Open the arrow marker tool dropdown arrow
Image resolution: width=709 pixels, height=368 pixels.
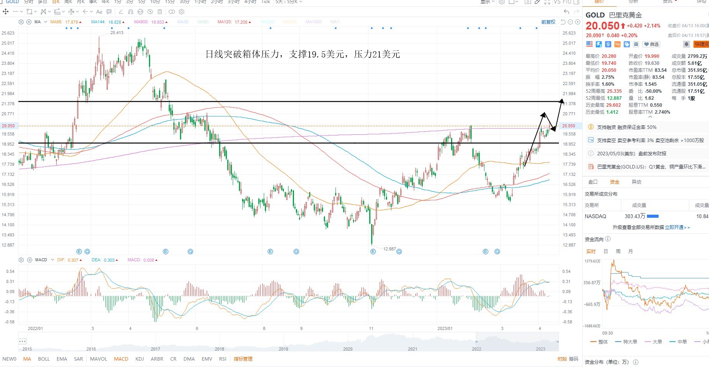point(91,12)
